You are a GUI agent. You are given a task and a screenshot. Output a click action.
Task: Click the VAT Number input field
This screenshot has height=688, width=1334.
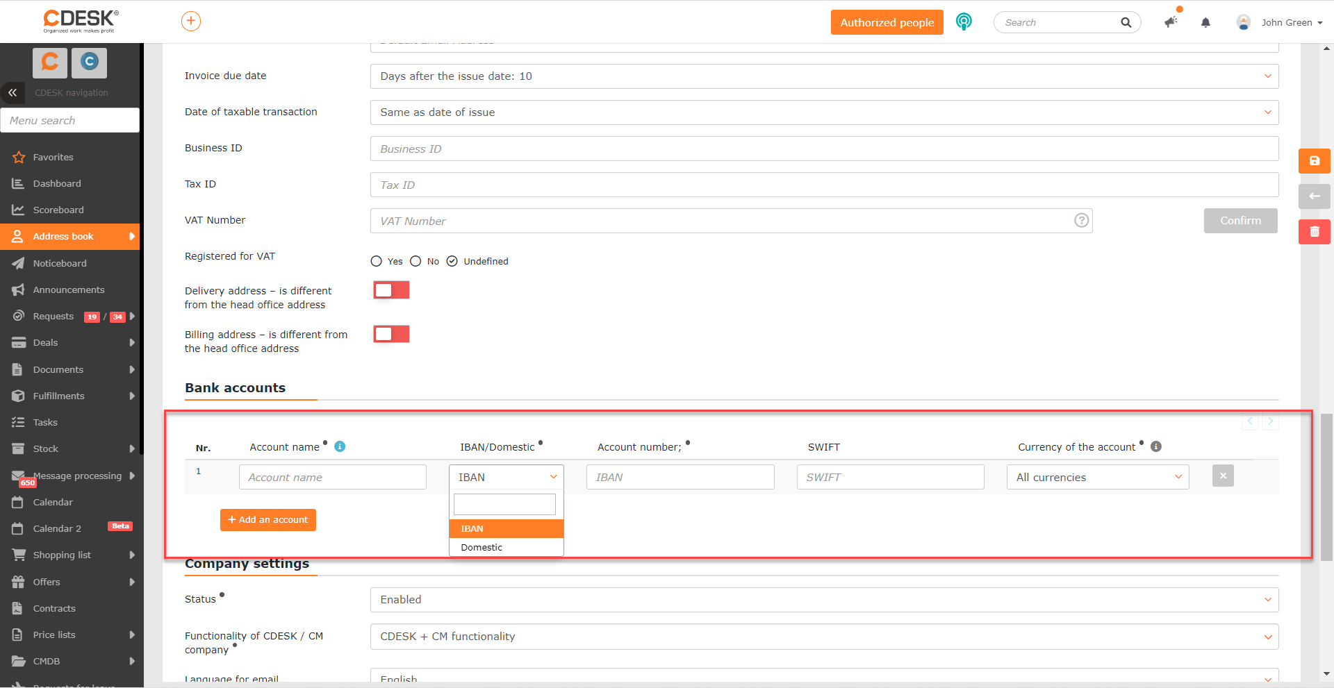coord(731,221)
